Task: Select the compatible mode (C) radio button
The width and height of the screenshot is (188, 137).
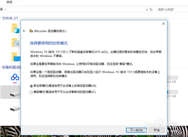Action: [x=31, y=92]
